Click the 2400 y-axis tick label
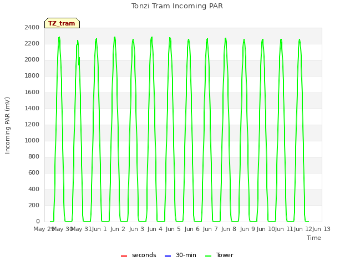This screenshot has height=266, width=355. [x=32, y=27]
